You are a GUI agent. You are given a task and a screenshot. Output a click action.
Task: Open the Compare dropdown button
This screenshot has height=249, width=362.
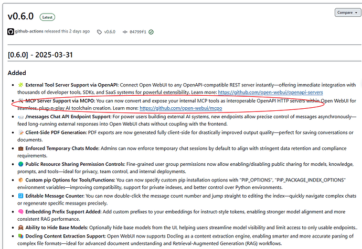pyautogui.click(x=348, y=13)
